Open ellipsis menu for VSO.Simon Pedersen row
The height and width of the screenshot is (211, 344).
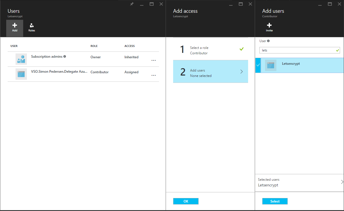point(154,75)
